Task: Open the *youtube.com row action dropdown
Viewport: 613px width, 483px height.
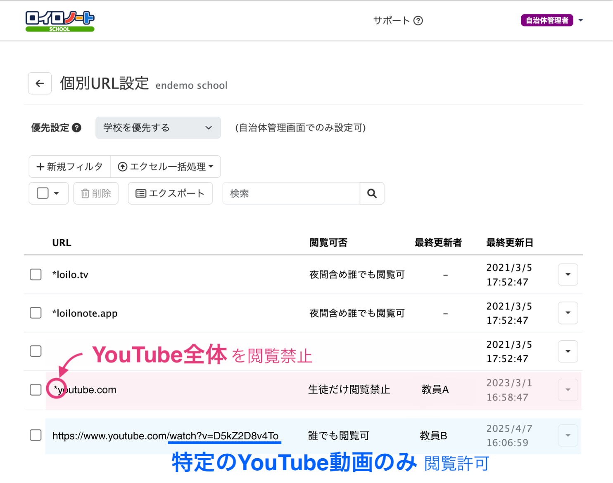Action: [568, 390]
